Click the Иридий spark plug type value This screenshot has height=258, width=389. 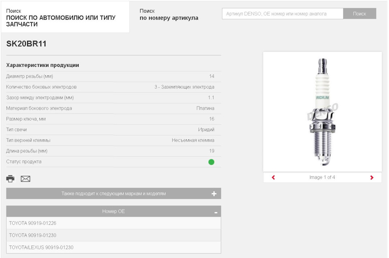click(x=206, y=130)
